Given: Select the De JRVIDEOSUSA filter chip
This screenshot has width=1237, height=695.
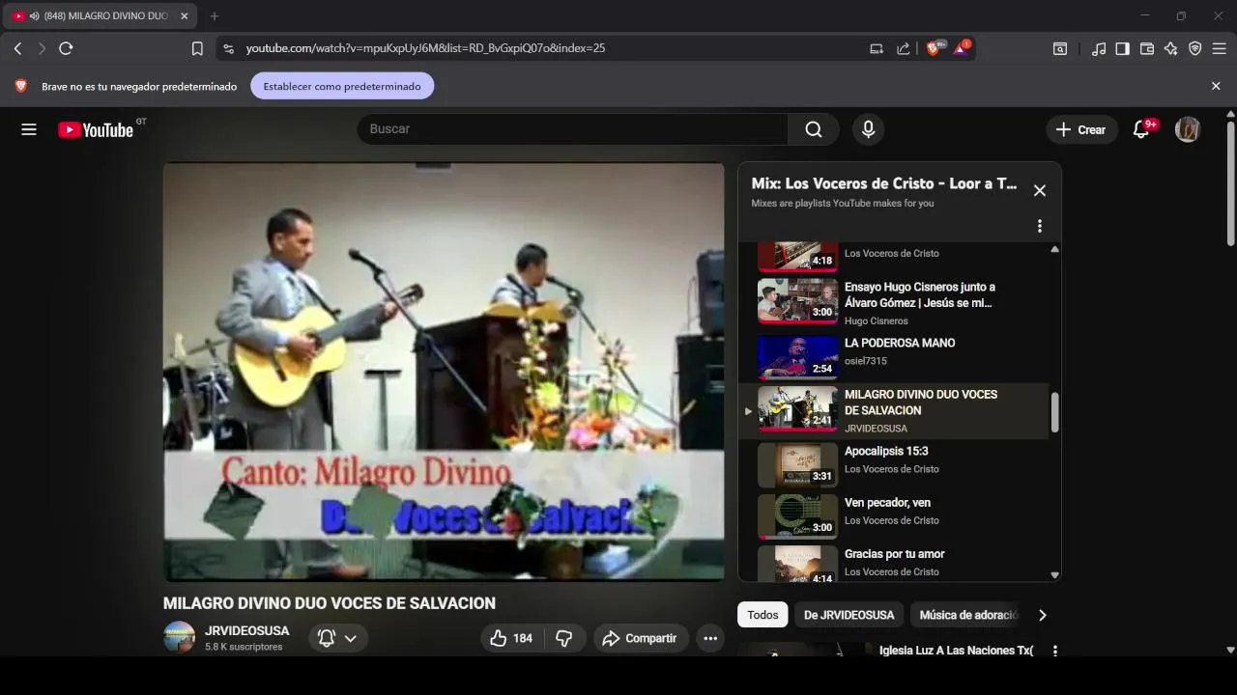Looking at the screenshot, I should (849, 615).
